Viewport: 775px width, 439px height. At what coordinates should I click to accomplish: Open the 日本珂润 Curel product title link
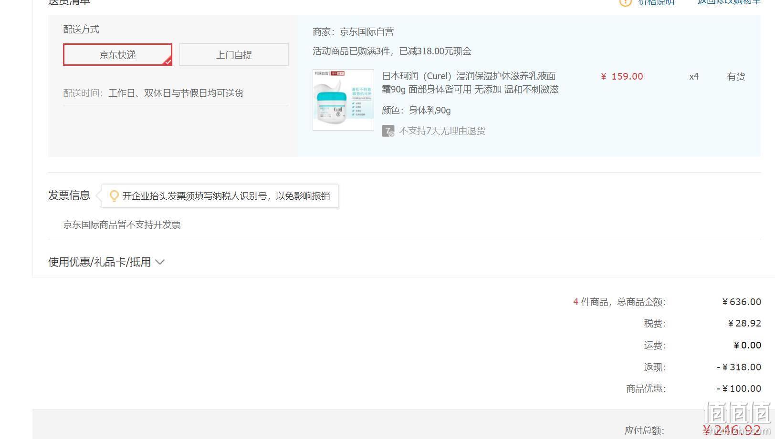470,82
